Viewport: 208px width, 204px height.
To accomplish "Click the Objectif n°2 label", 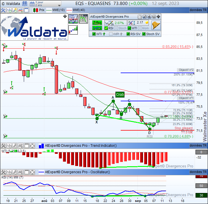I will (186, 70).
